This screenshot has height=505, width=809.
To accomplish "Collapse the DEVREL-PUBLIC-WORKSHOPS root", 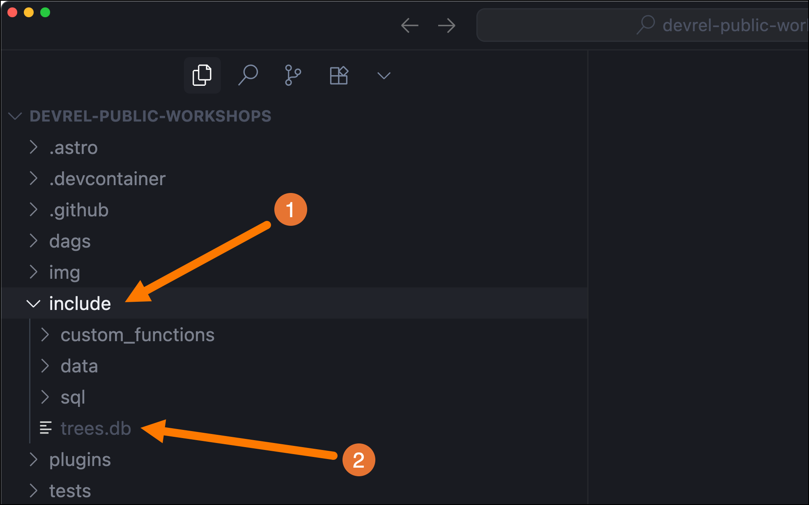I will [15, 116].
